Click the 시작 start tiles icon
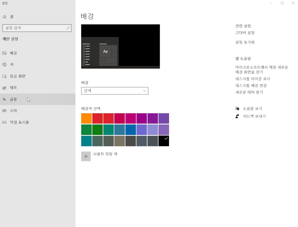 [4, 111]
